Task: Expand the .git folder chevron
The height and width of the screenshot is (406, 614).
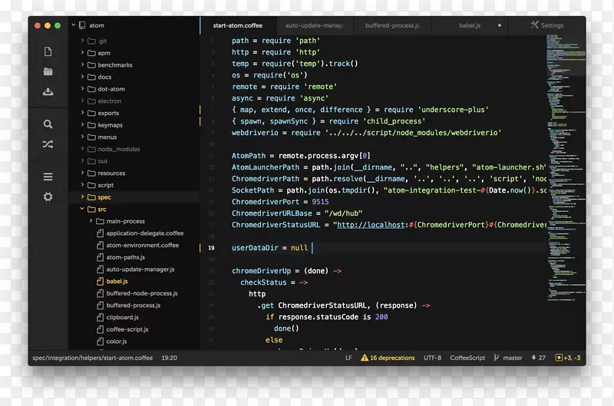Action: point(82,41)
